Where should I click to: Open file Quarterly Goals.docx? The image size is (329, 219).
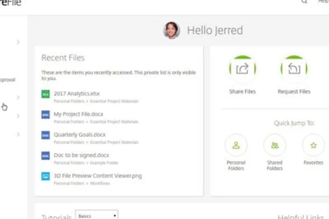pos(79,134)
